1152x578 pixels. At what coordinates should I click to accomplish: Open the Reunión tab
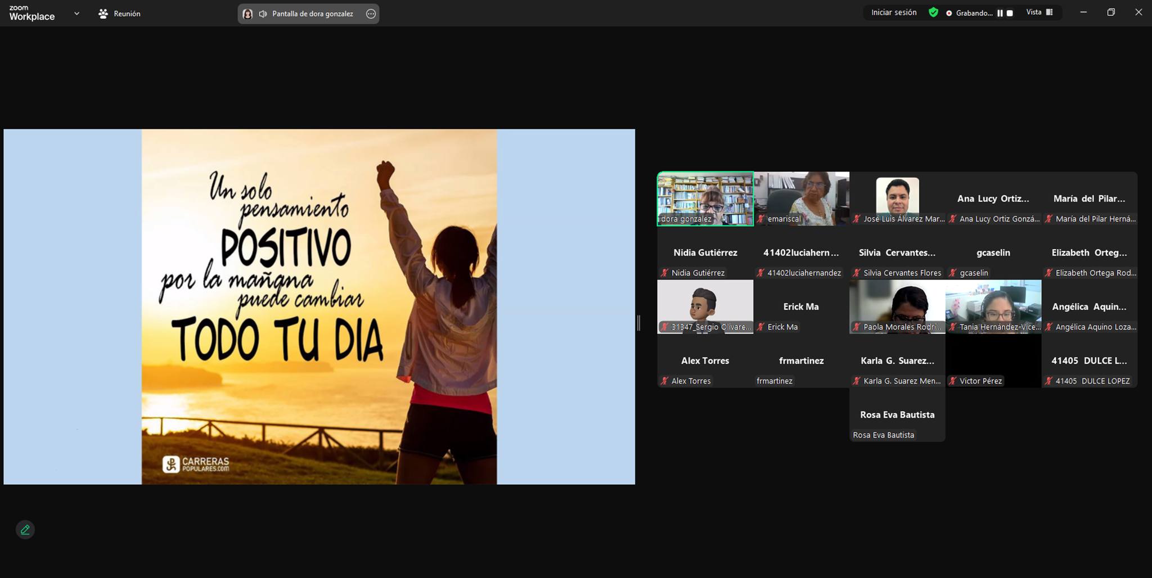coord(119,13)
